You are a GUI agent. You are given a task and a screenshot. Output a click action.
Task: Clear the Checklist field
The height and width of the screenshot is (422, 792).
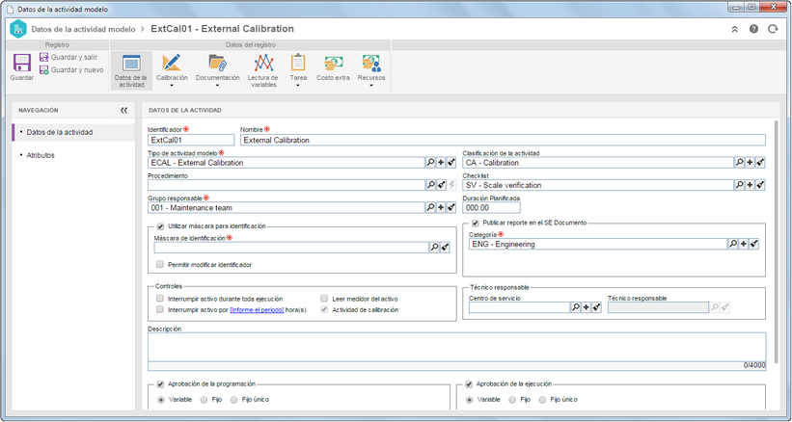pos(760,185)
